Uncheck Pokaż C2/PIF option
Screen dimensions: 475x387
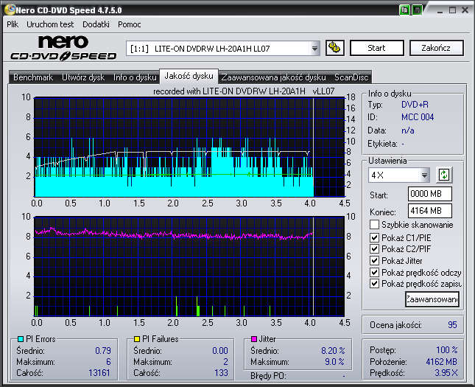(375, 249)
